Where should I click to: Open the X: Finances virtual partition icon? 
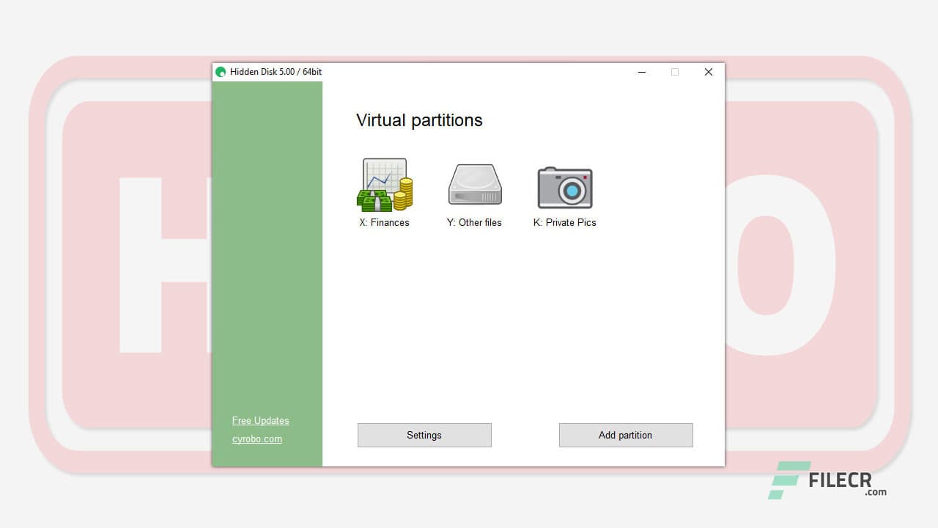pos(385,186)
